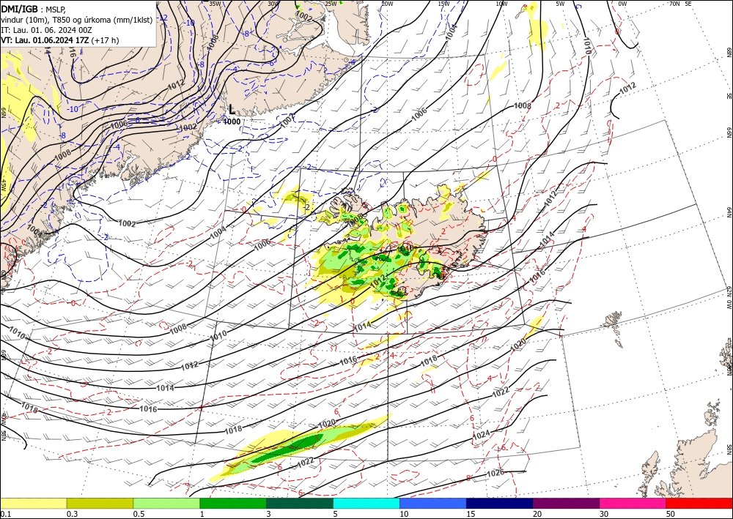Click the '0.3' legend value
Image resolution: width=733 pixels, height=519 pixels.
(x=72, y=514)
